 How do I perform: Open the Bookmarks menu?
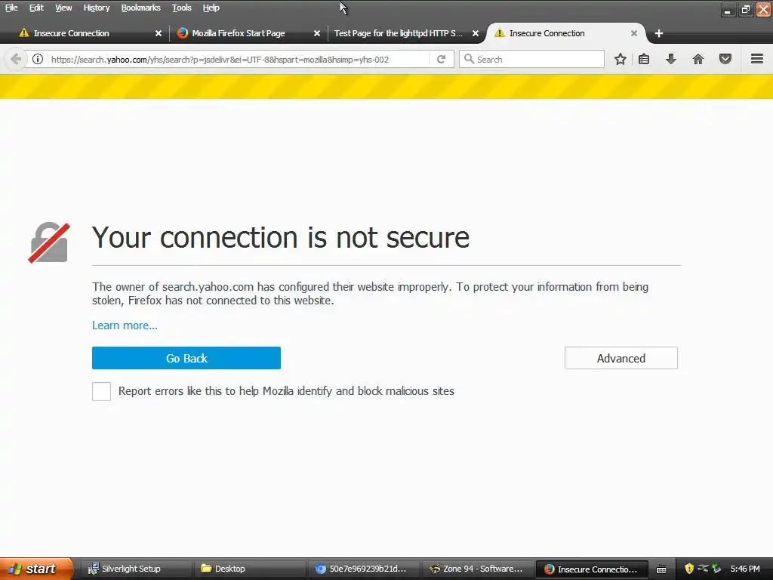coord(141,8)
